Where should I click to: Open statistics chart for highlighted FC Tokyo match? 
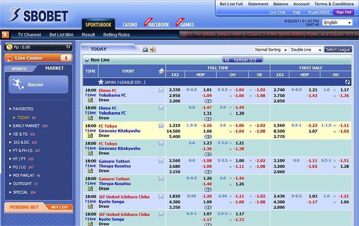click(x=90, y=135)
